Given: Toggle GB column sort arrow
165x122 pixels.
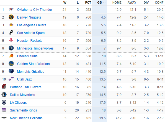Looking at the screenshot, I should point(104,2).
